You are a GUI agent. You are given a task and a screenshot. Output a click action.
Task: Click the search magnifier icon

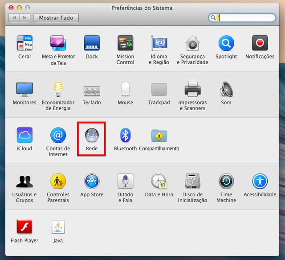tap(213, 18)
